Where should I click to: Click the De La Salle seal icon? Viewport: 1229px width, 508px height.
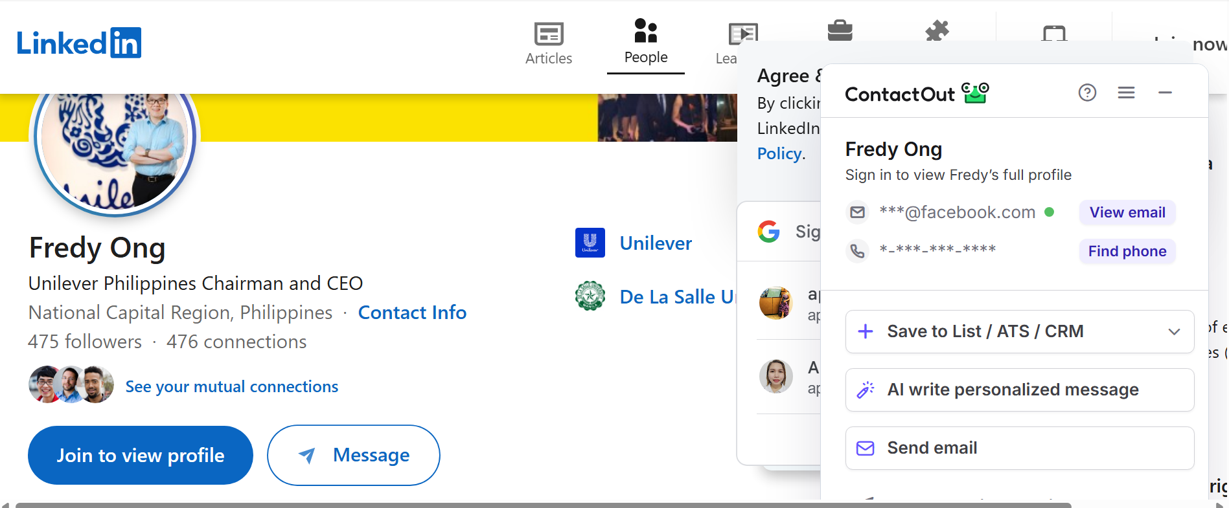coord(590,296)
